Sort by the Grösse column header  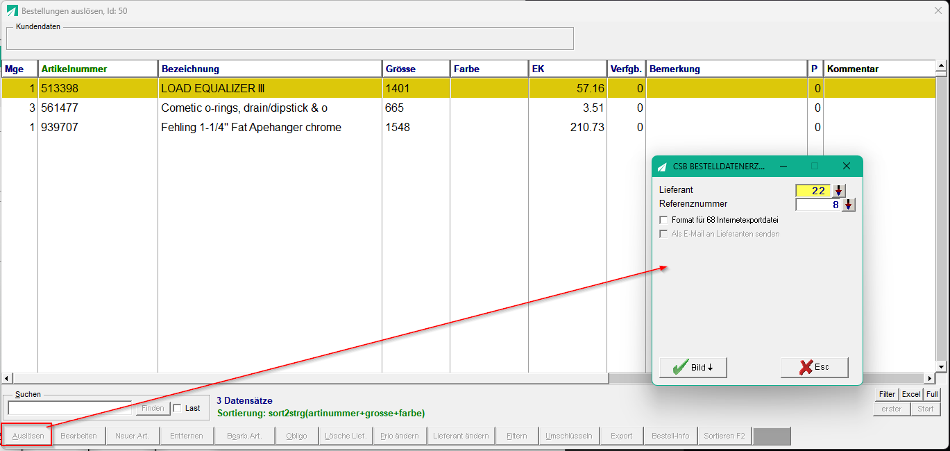(416, 69)
